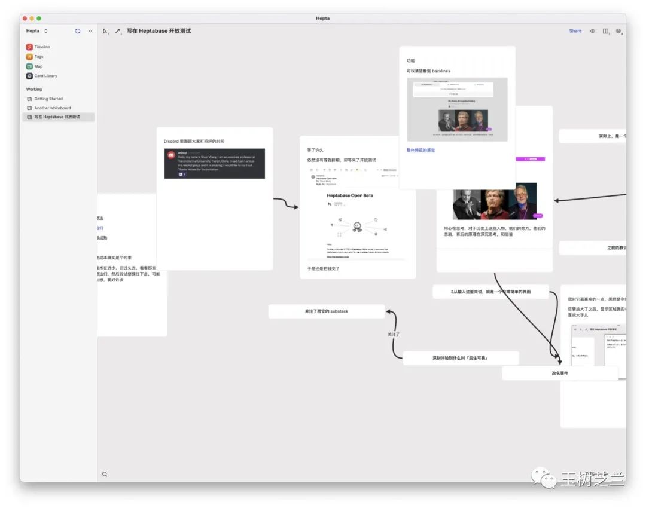This screenshot has height=508, width=646.
Task: Click the text 于是还是把钱交了
Action: [x=323, y=268]
